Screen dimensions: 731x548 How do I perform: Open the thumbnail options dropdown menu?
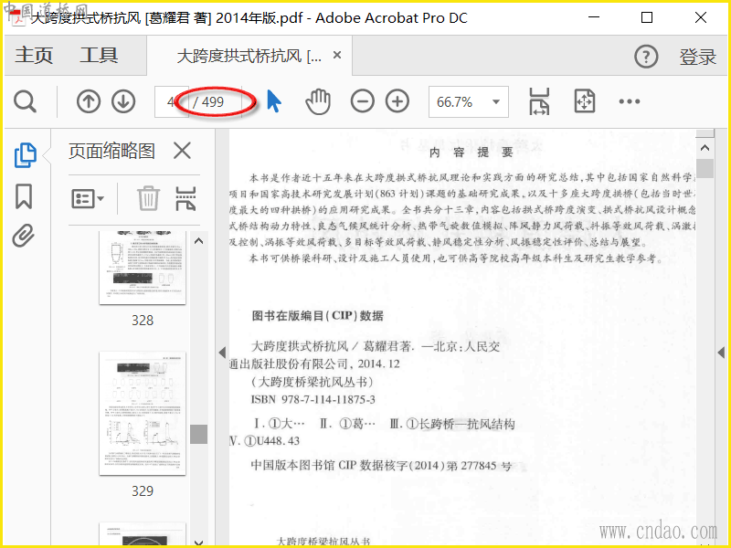point(88,199)
